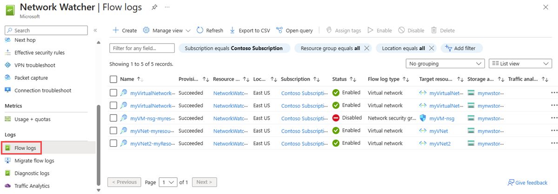Open target resource myVNet2
Image resolution: width=558 pixels, height=194 pixels.
[440, 143]
